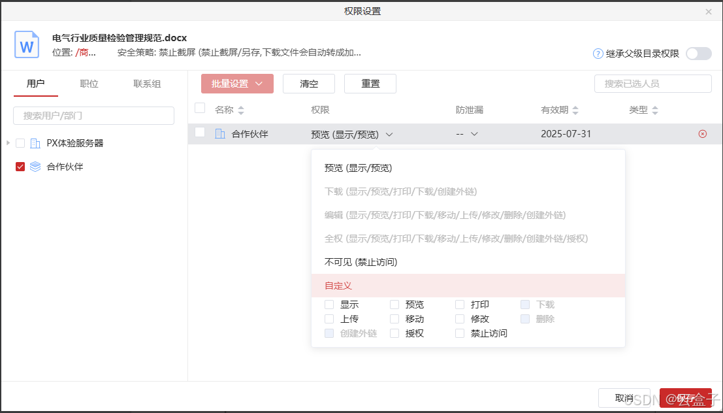This screenshot has height=413, width=723.
Task: Select 预览 (显示/预览) from the permission list
Action: [468, 168]
